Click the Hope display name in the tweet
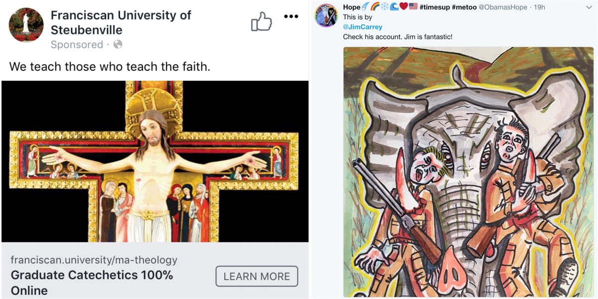The image size is (598, 299). [352, 7]
